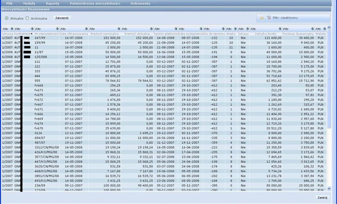Click the cell with invoice 3851/CN/MG/08
Image resolution: width=337 pixels, height=204 pixels.
[x=47, y=176]
